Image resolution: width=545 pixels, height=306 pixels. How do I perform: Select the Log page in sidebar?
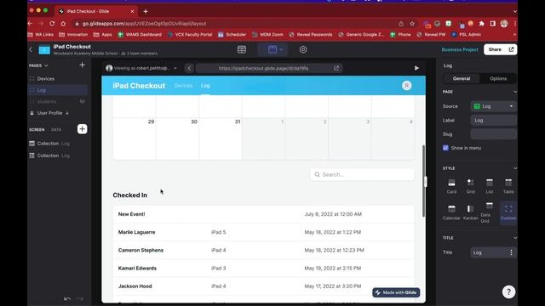point(57,90)
